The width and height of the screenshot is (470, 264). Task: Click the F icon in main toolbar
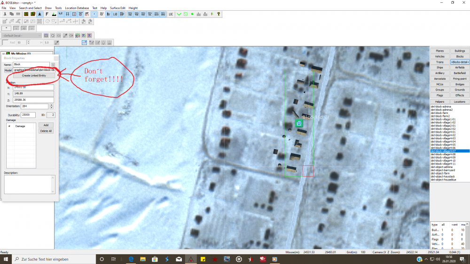tap(47, 14)
